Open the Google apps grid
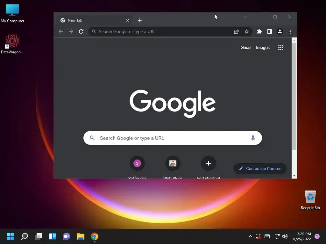The height and width of the screenshot is (244, 326). 281,48
